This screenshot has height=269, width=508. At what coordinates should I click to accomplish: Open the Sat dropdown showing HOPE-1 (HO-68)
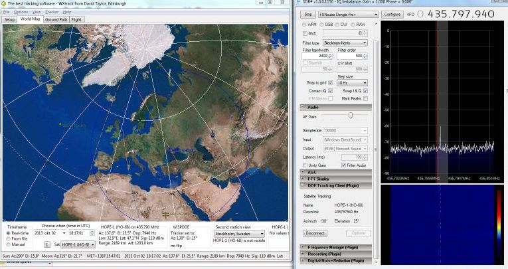click(78, 244)
